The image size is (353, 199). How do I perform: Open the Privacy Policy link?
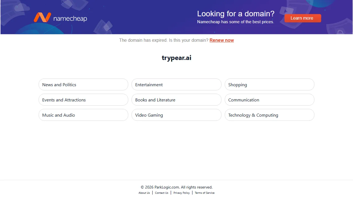[x=181, y=193]
